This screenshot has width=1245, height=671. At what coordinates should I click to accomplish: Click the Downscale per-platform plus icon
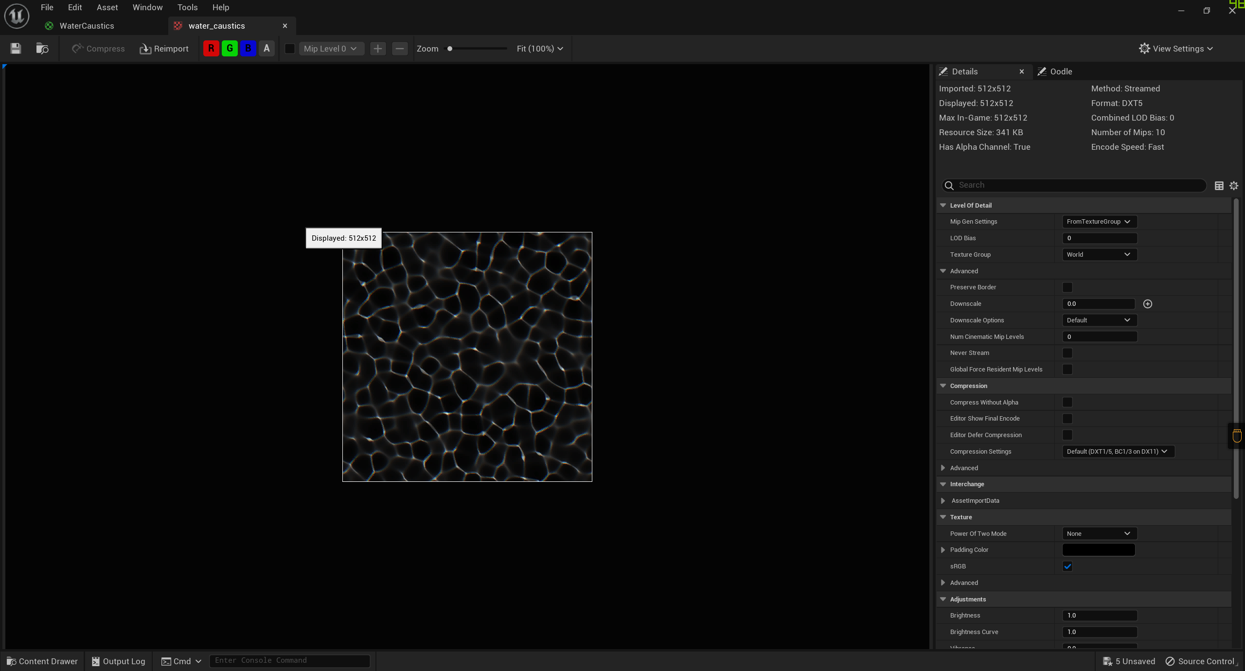(x=1148, y=304)
